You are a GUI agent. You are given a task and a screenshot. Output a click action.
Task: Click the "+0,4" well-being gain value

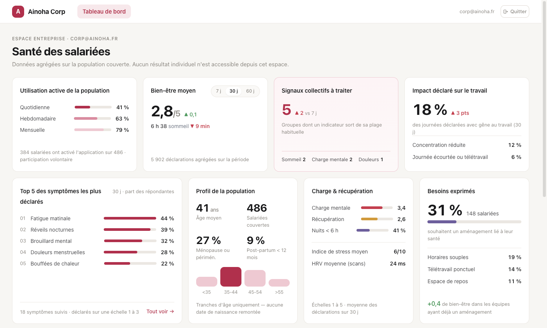pyautogui.click(x=434, y=304)
